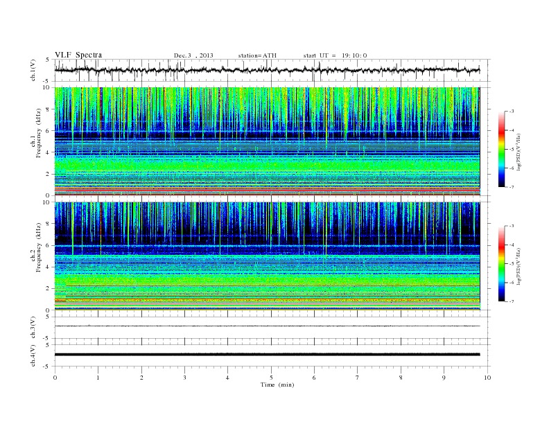549x424 pixels.
Task: Click the thick ch.4 voltage trace
Action: tap(267, 355)
